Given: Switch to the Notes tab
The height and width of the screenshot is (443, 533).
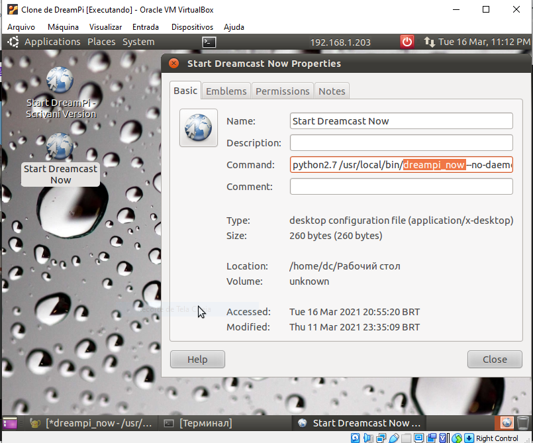Looking at the screenshot, I should click(x=332, y=91).
